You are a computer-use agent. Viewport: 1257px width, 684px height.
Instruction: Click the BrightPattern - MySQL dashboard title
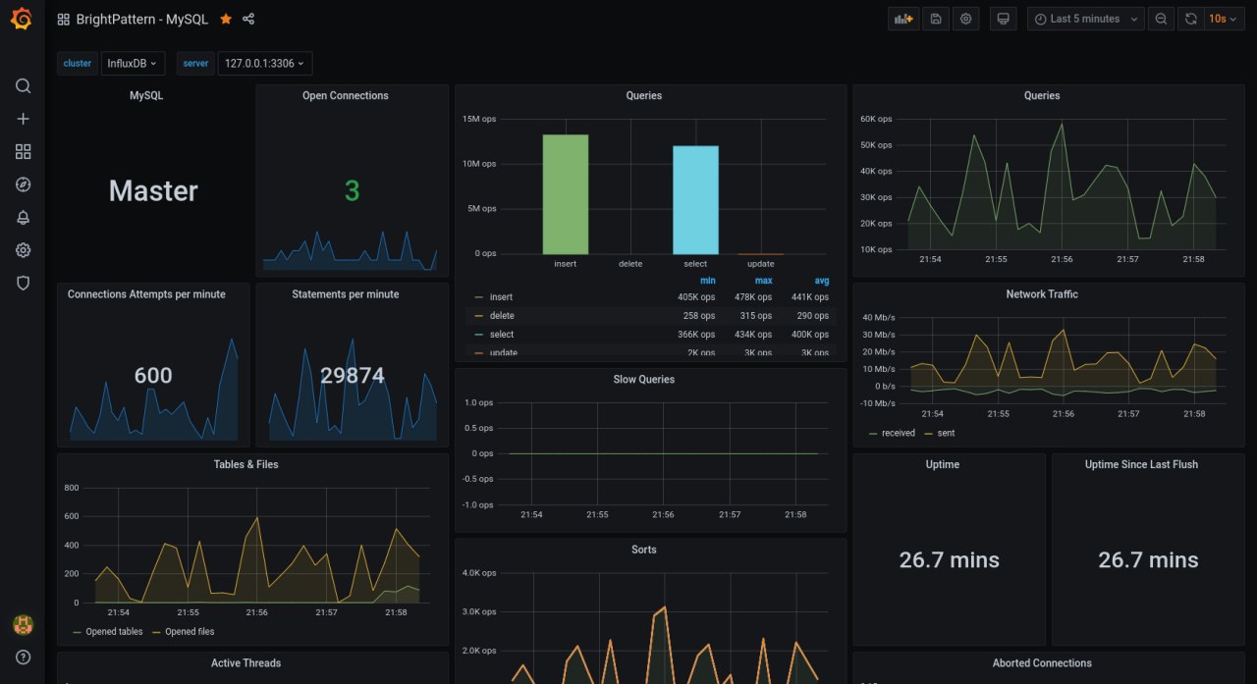pyautogui.click(x=144, y=19)
